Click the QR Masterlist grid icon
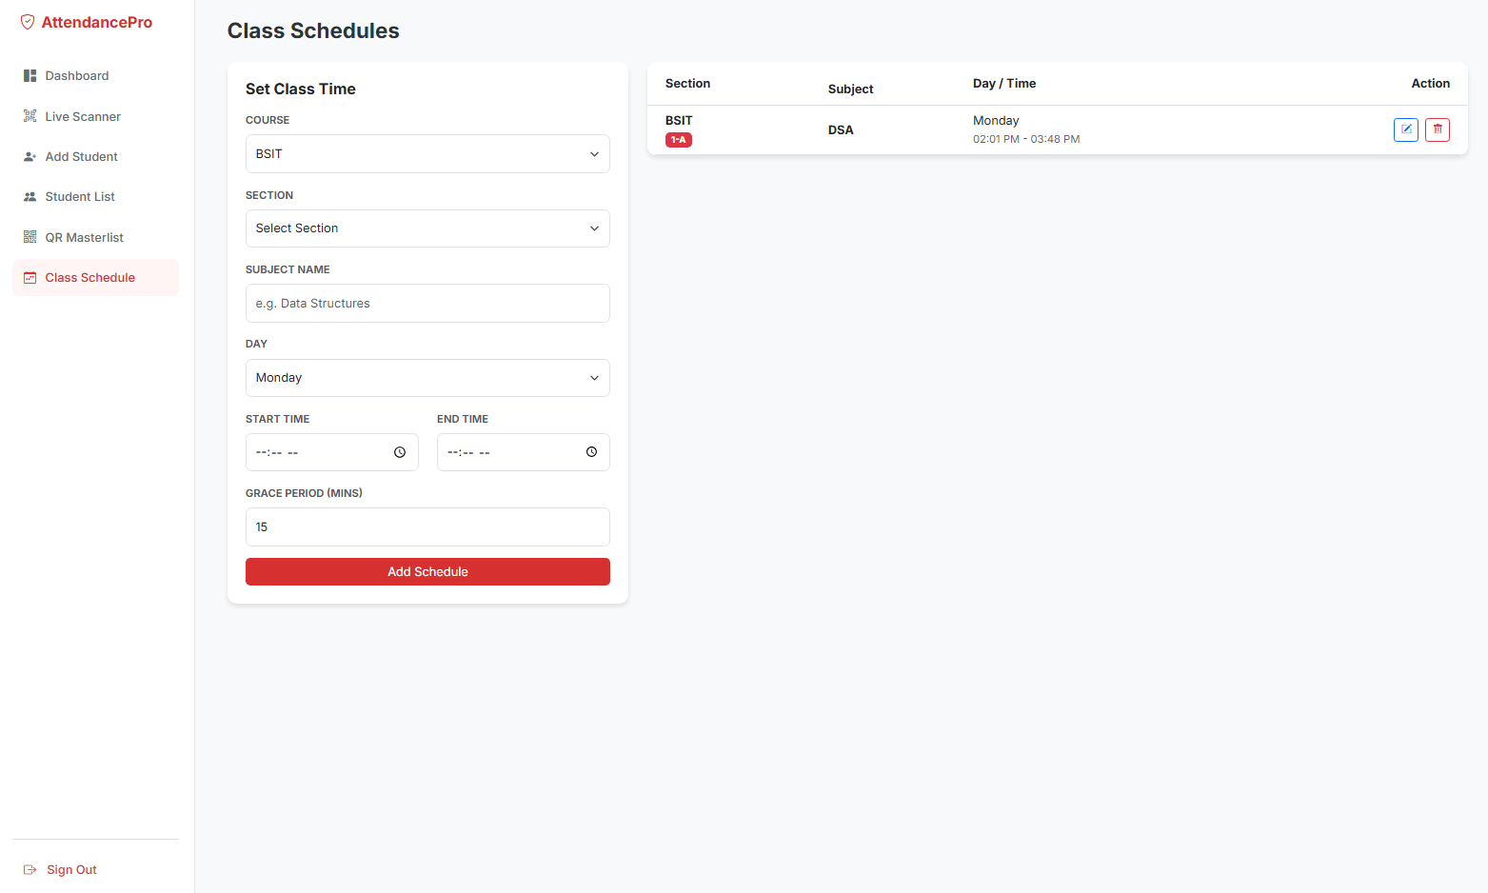 [31, 236]
